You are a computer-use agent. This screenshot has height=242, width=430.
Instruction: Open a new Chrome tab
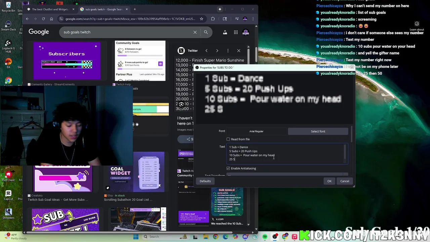[135, 9]
